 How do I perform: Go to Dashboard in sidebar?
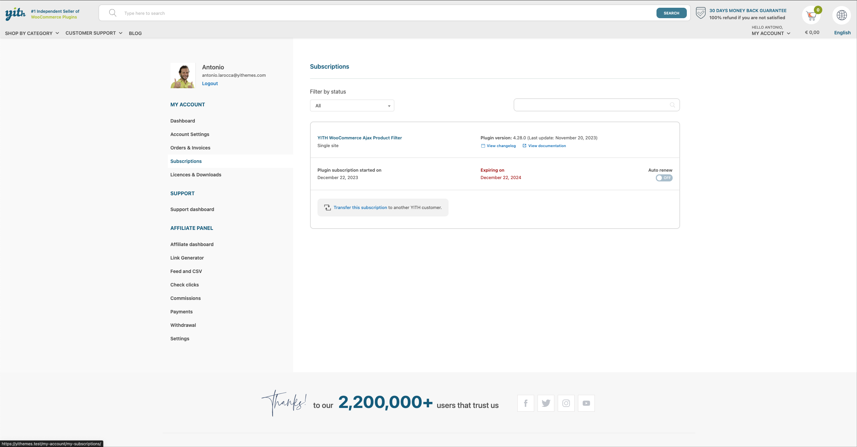(x=183, y=121)
